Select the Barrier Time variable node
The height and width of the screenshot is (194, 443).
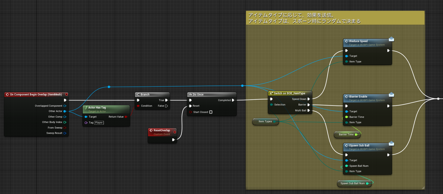pos(347,135)
